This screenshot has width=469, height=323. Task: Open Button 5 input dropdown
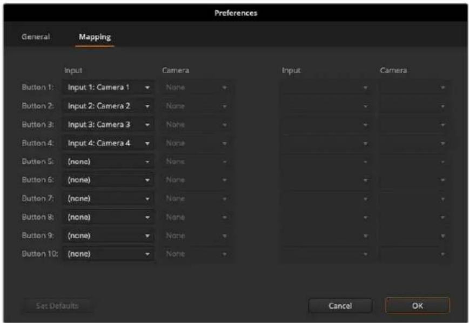(108, 161)
